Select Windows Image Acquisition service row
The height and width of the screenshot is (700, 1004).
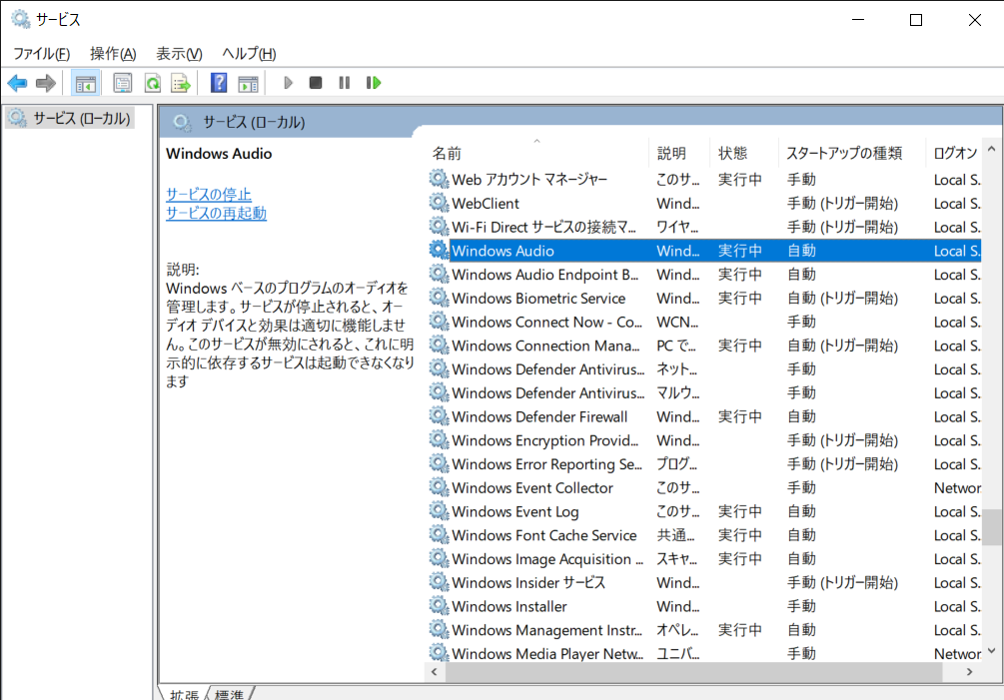pos(704,558)
